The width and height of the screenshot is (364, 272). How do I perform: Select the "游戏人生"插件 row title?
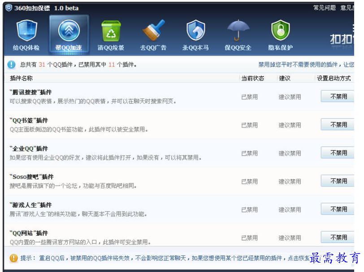pyautogui.click(x=30, y=205)
